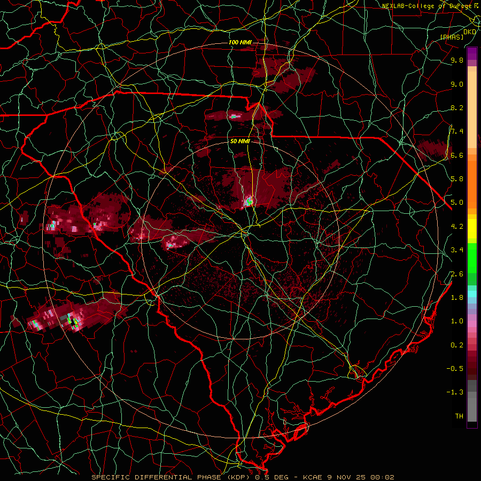Click the gray TH segment of color bar
The image size is (481, 481).
coord(472,409)
